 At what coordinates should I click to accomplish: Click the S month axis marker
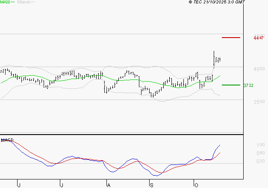[151, 185]
